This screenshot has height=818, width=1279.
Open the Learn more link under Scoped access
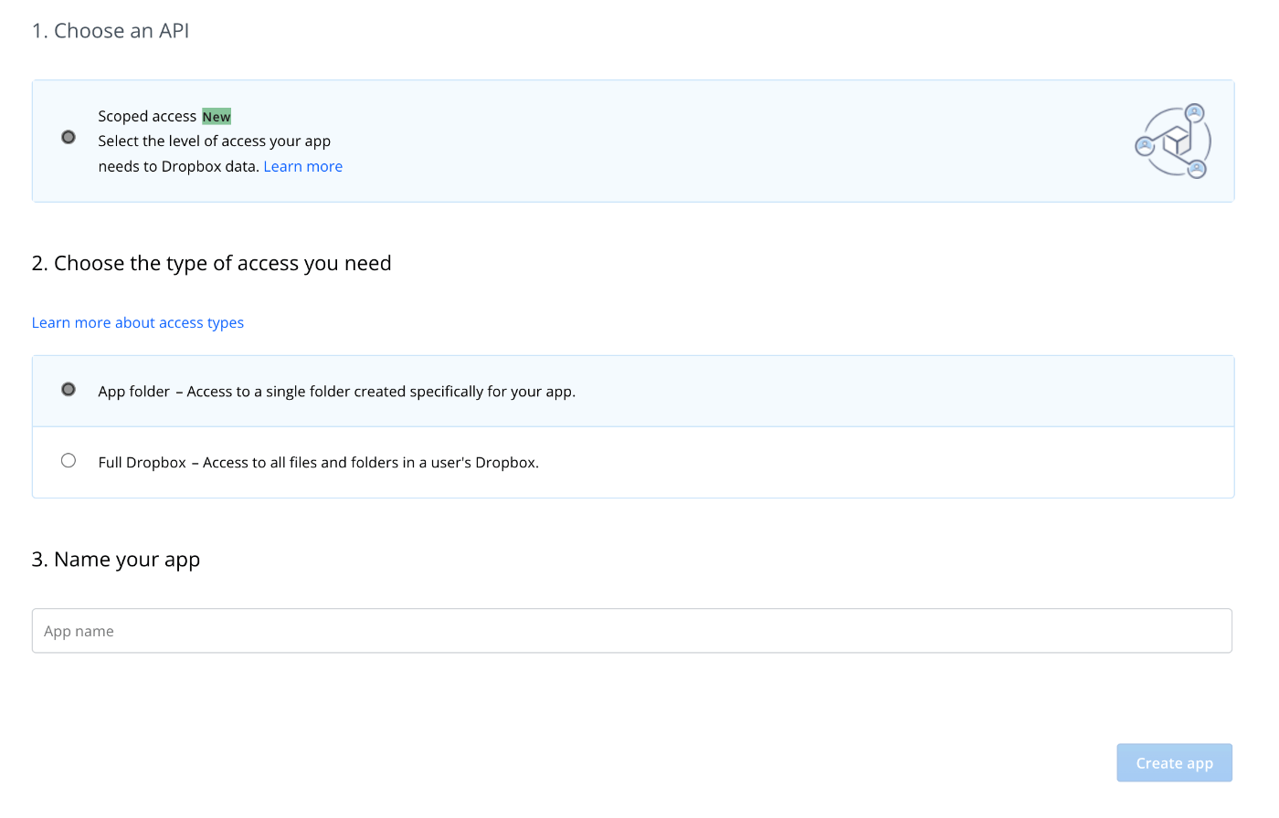[x=303, y=166]
